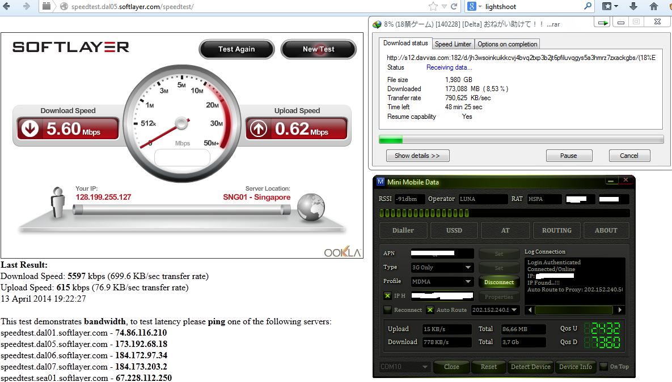The image size is (672, 382).
Task: Open the Profile MDMA dropdown
Action: 441,281
